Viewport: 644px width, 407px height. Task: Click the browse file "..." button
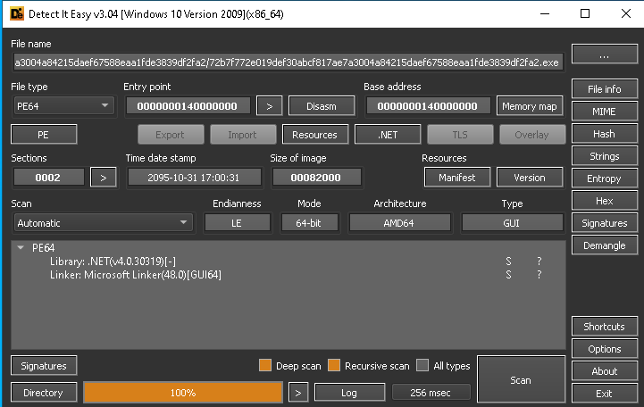[x=604, y=55]
